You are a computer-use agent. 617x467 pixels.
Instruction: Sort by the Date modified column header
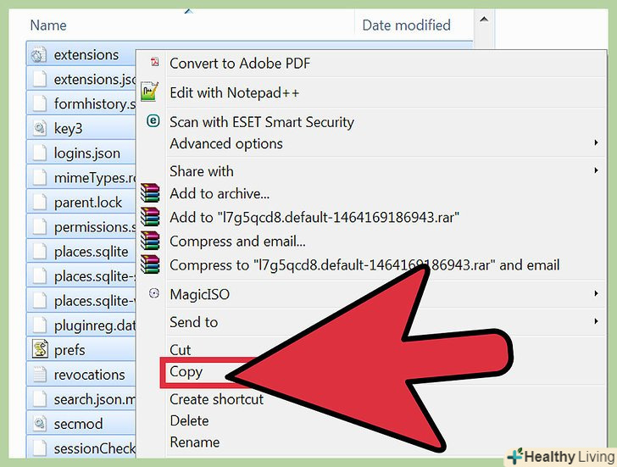[x=407, y=25]
